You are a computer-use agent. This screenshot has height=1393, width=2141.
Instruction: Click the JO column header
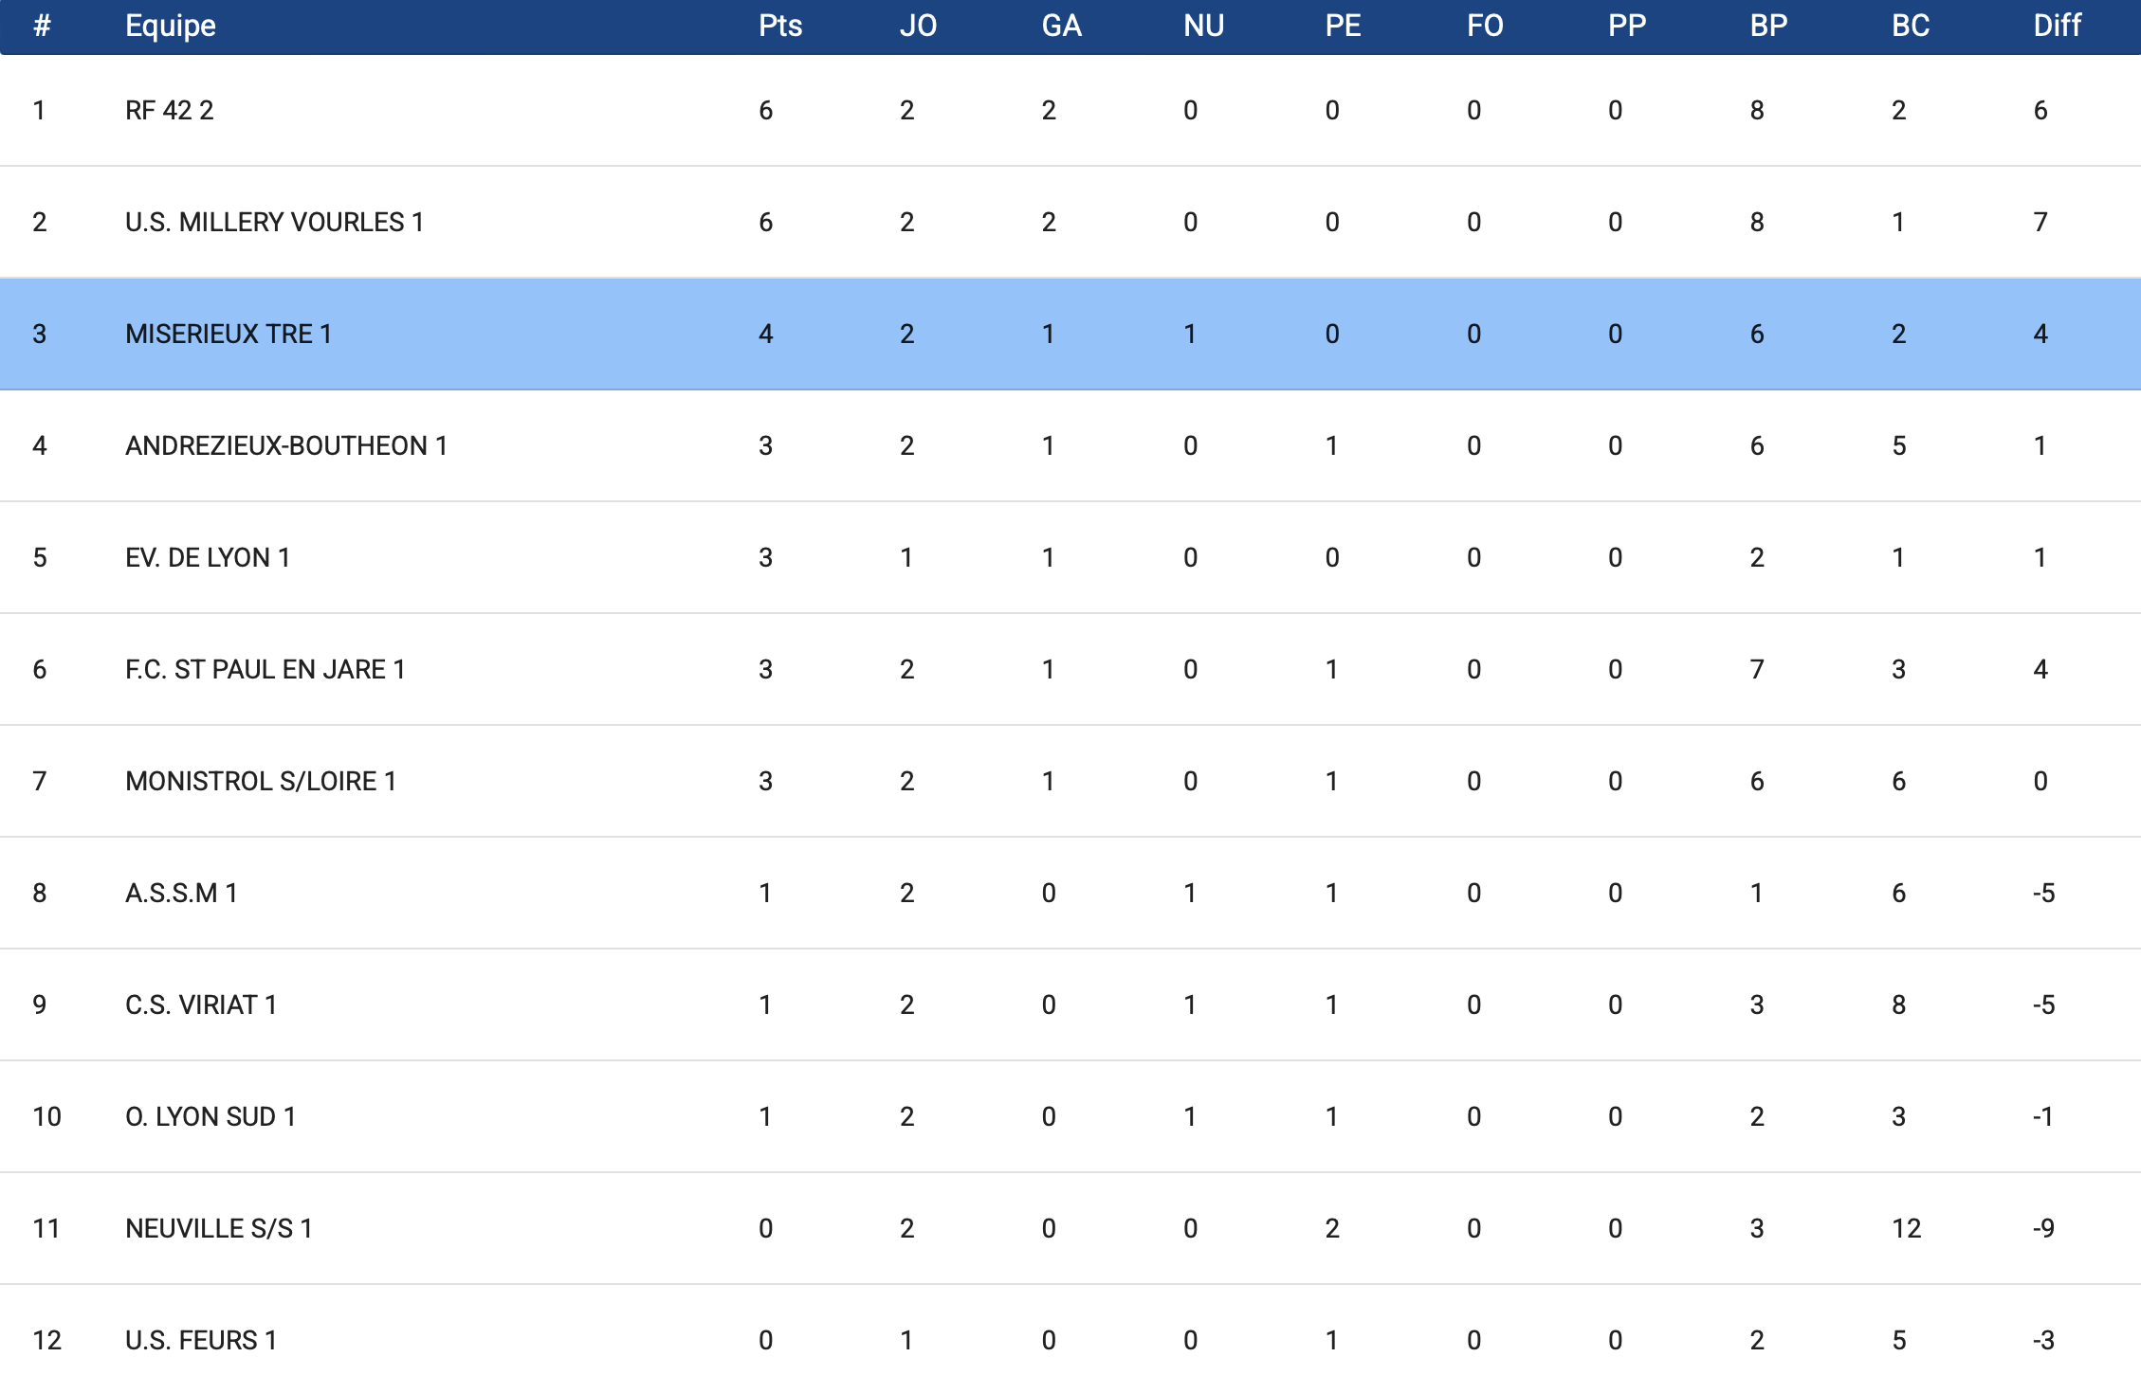pos(918,26)
